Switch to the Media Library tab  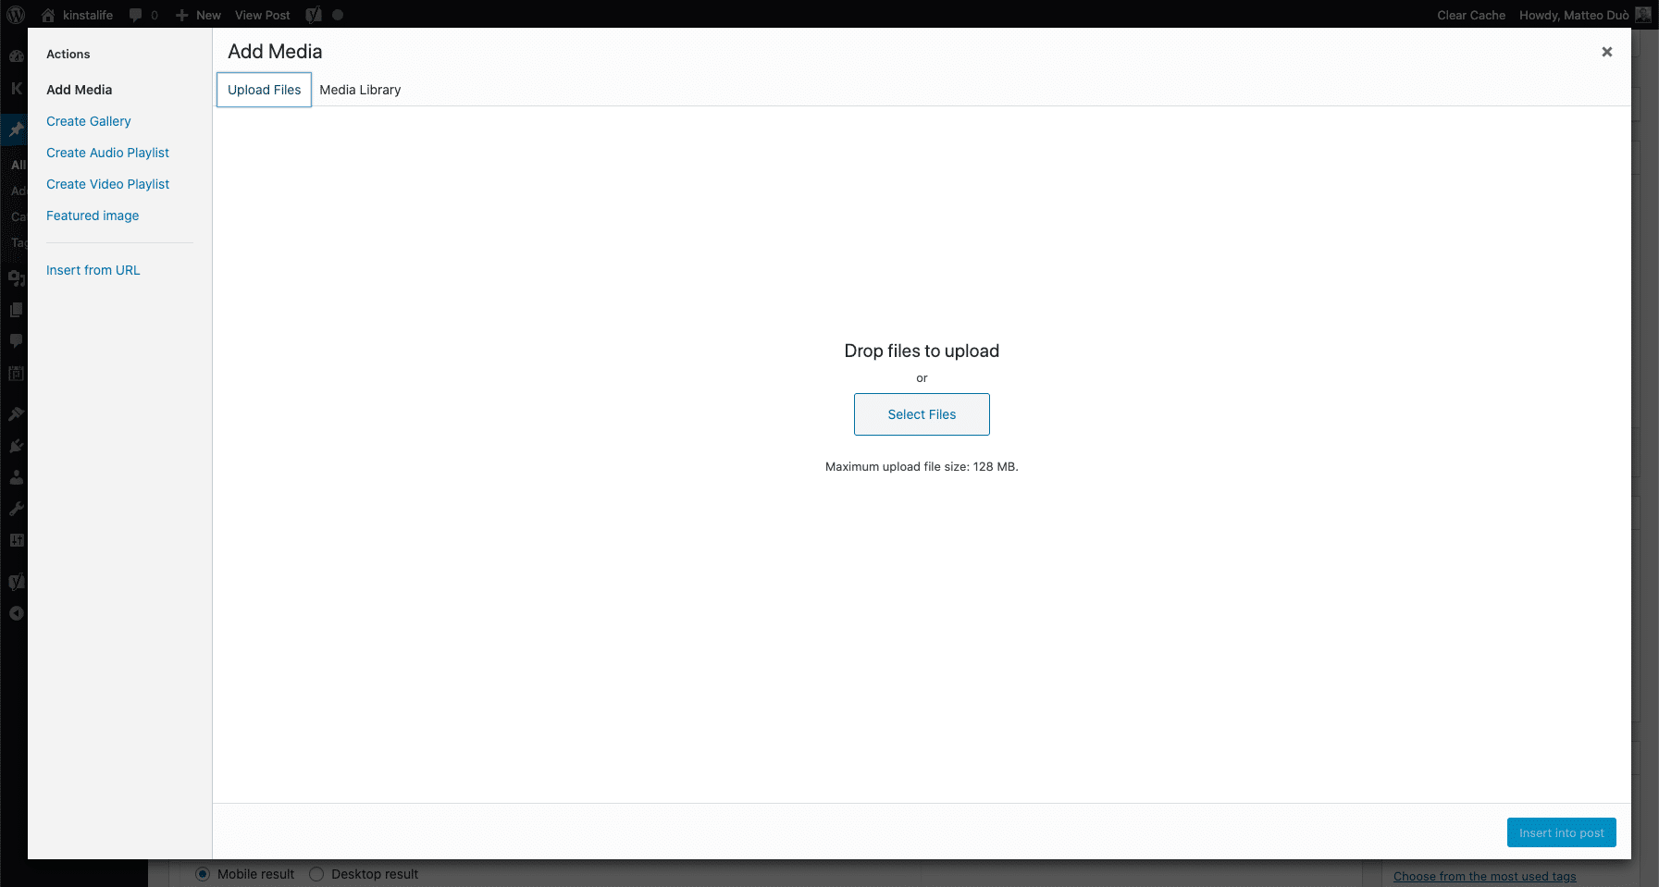360,90
